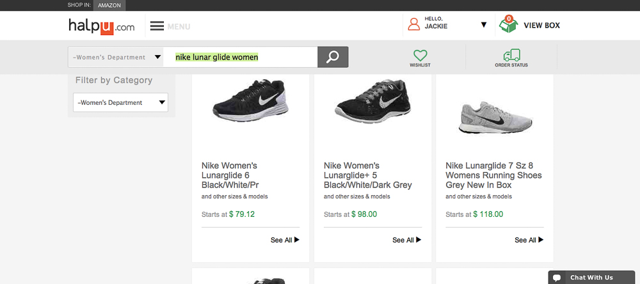Click the Chat With Us speech bubble icon
This screenshot has width=640, height=284.
click(x=557, y=278)
